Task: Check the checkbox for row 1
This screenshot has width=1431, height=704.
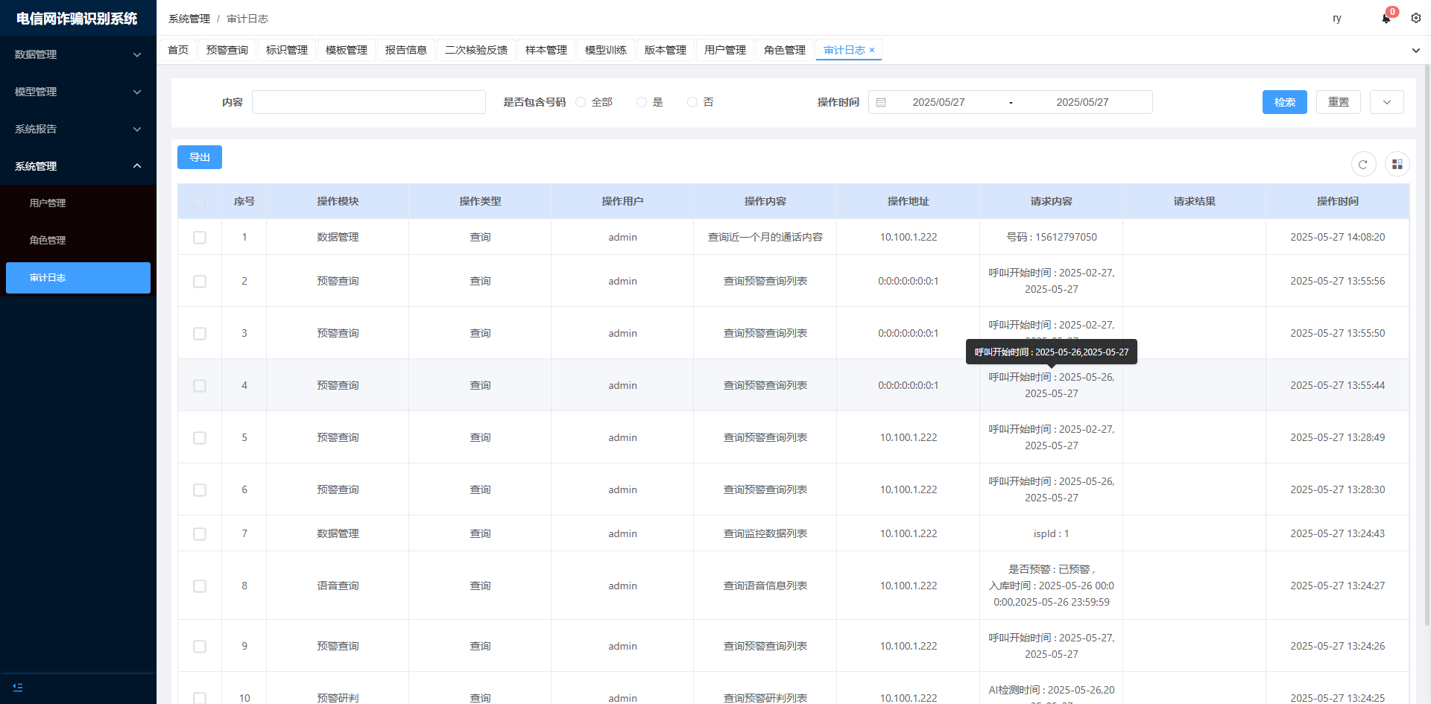Action: click(200, 237)
